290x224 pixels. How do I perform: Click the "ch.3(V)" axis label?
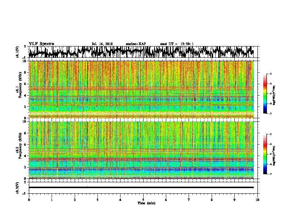(17, 188)
